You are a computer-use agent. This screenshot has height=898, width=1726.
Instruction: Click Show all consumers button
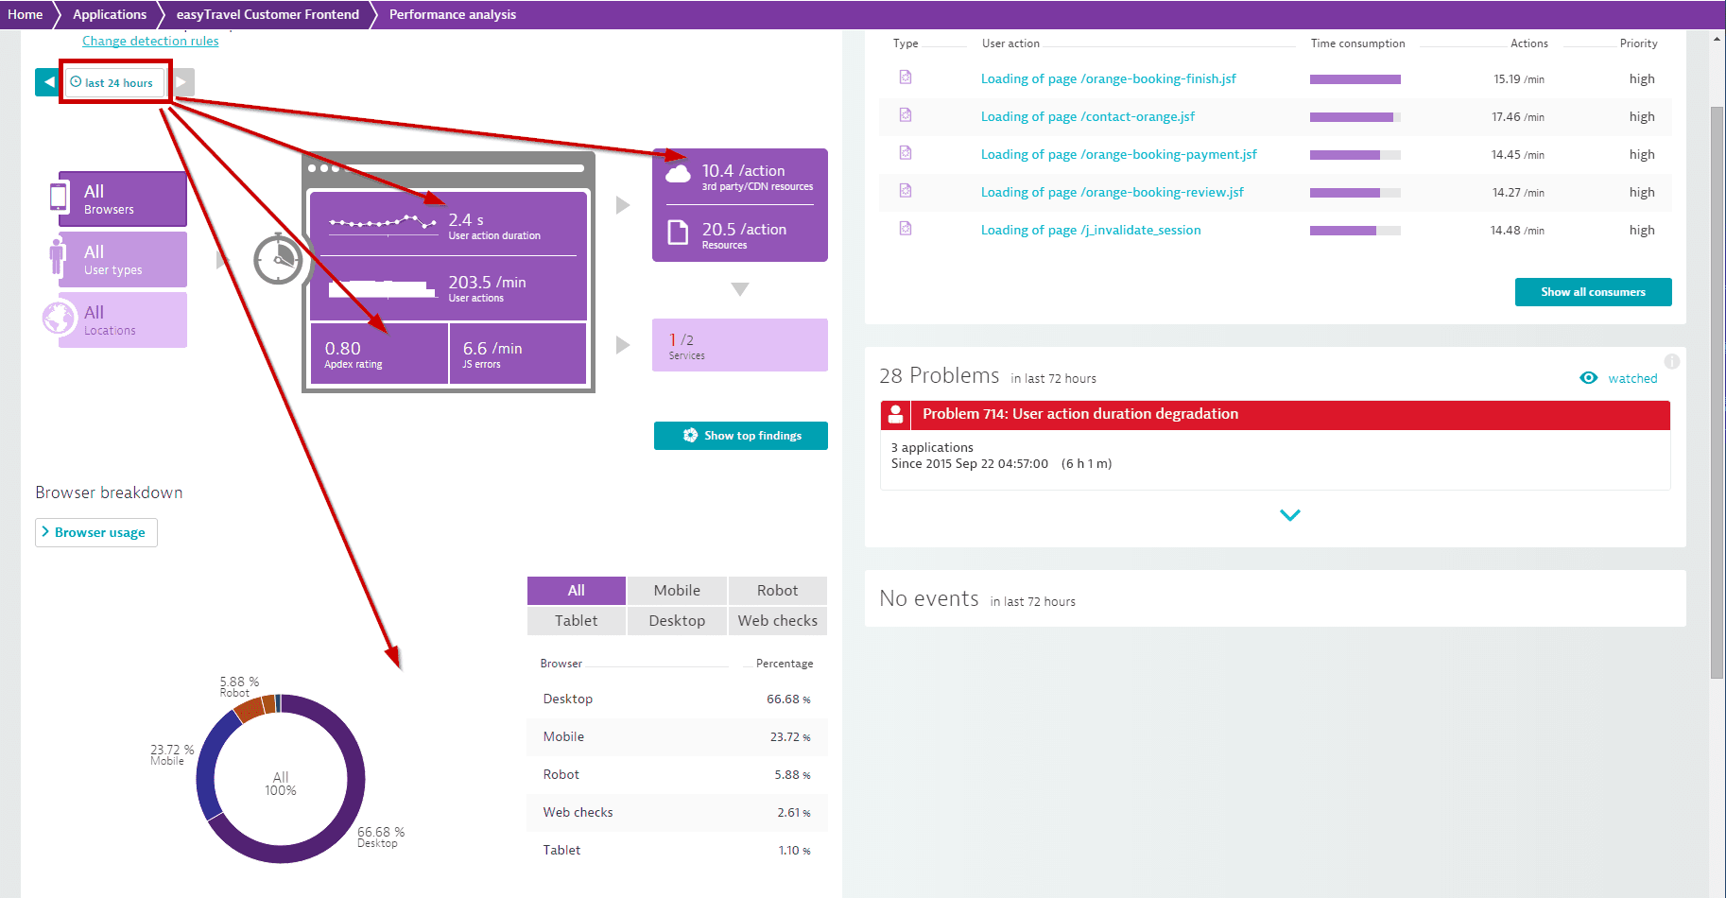tap(1594, 292)
